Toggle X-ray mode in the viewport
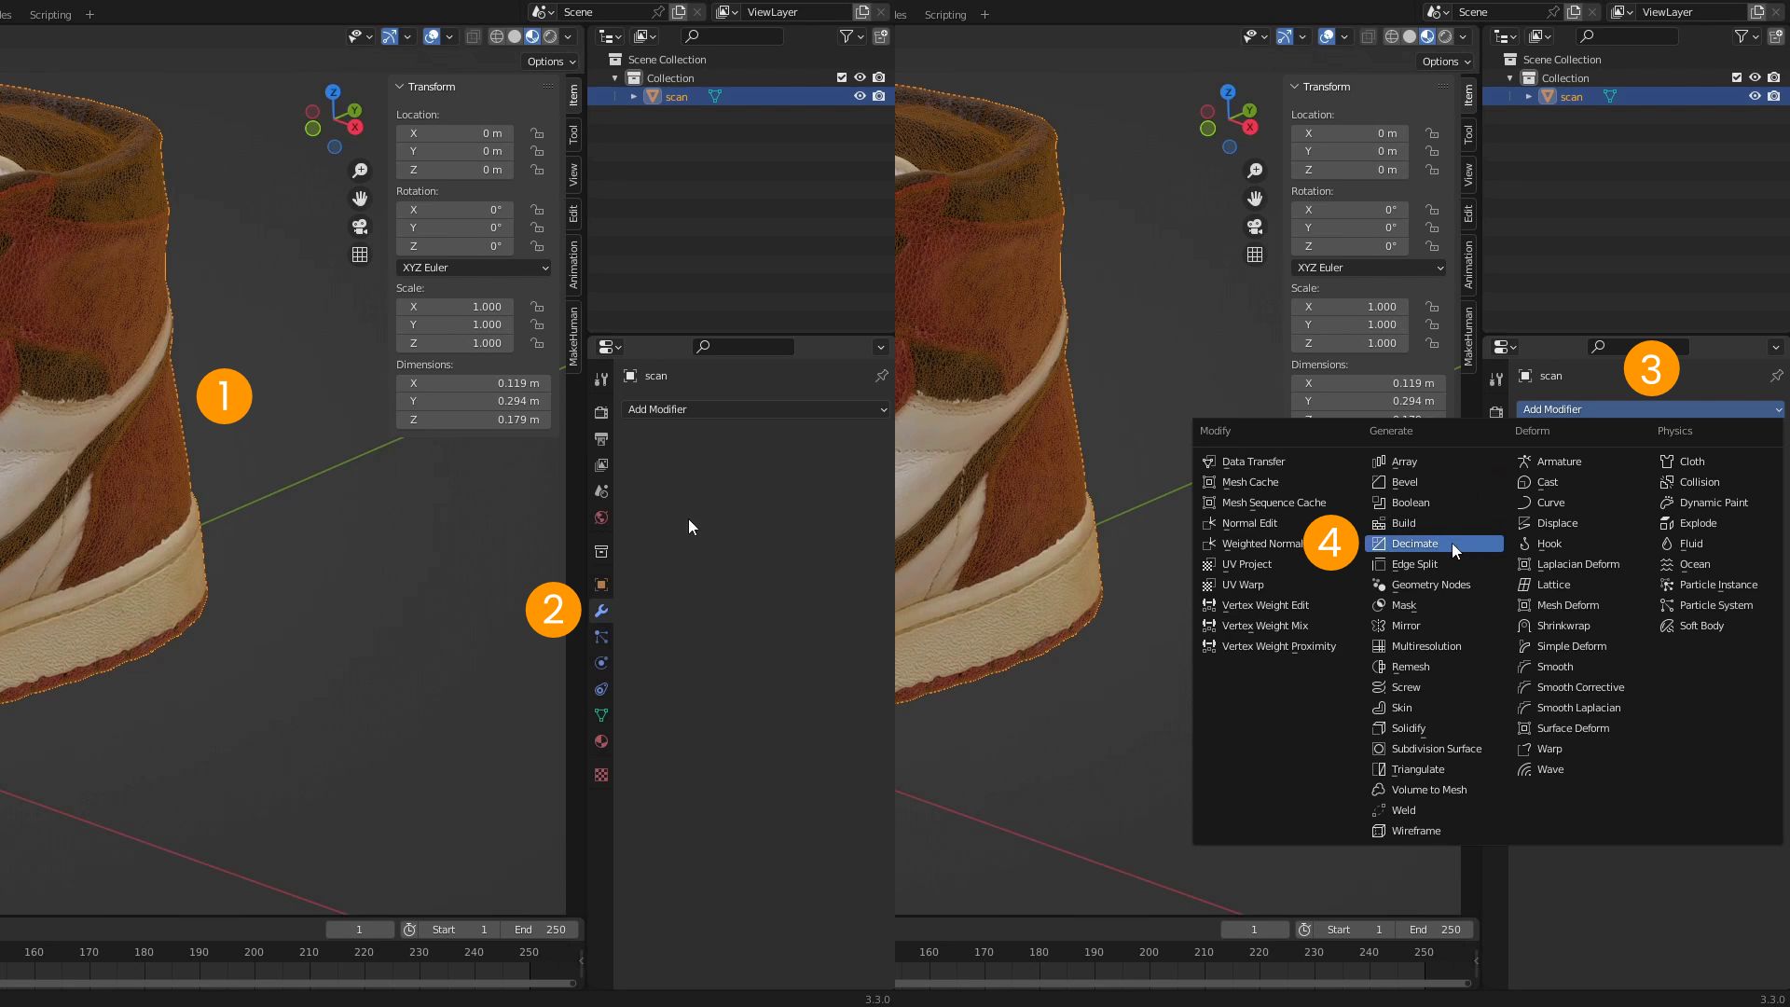The height and width of the screenshot is (1007, 1790). point(473,36)
